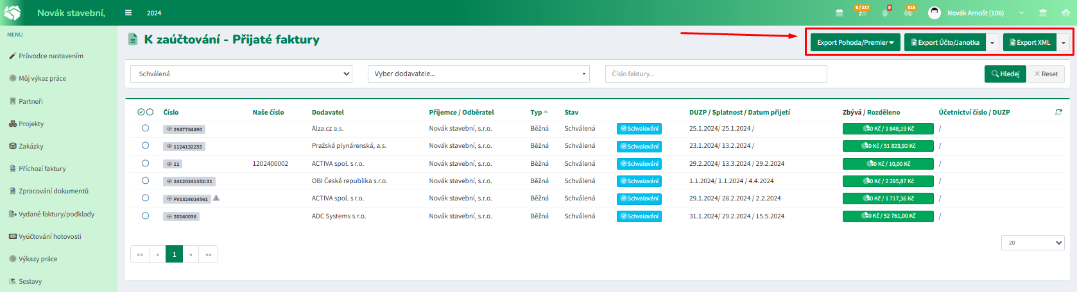
Task: Open the notifications bell with 9 badge
Action: coord(885,13)
